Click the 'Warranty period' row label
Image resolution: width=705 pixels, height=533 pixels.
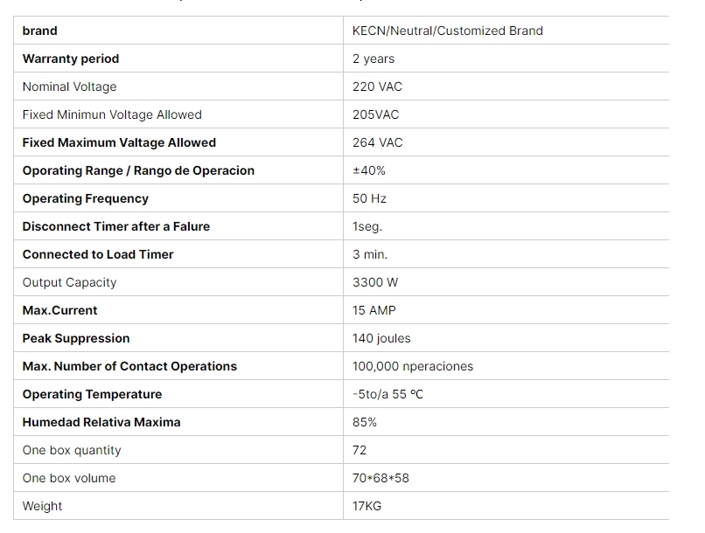point(71,59)
